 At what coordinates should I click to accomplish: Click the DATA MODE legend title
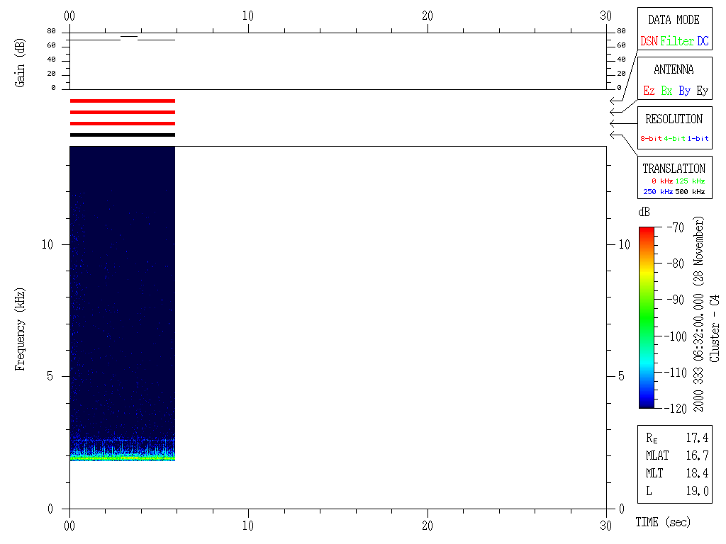pyautogui.click(x=674, y=20)
